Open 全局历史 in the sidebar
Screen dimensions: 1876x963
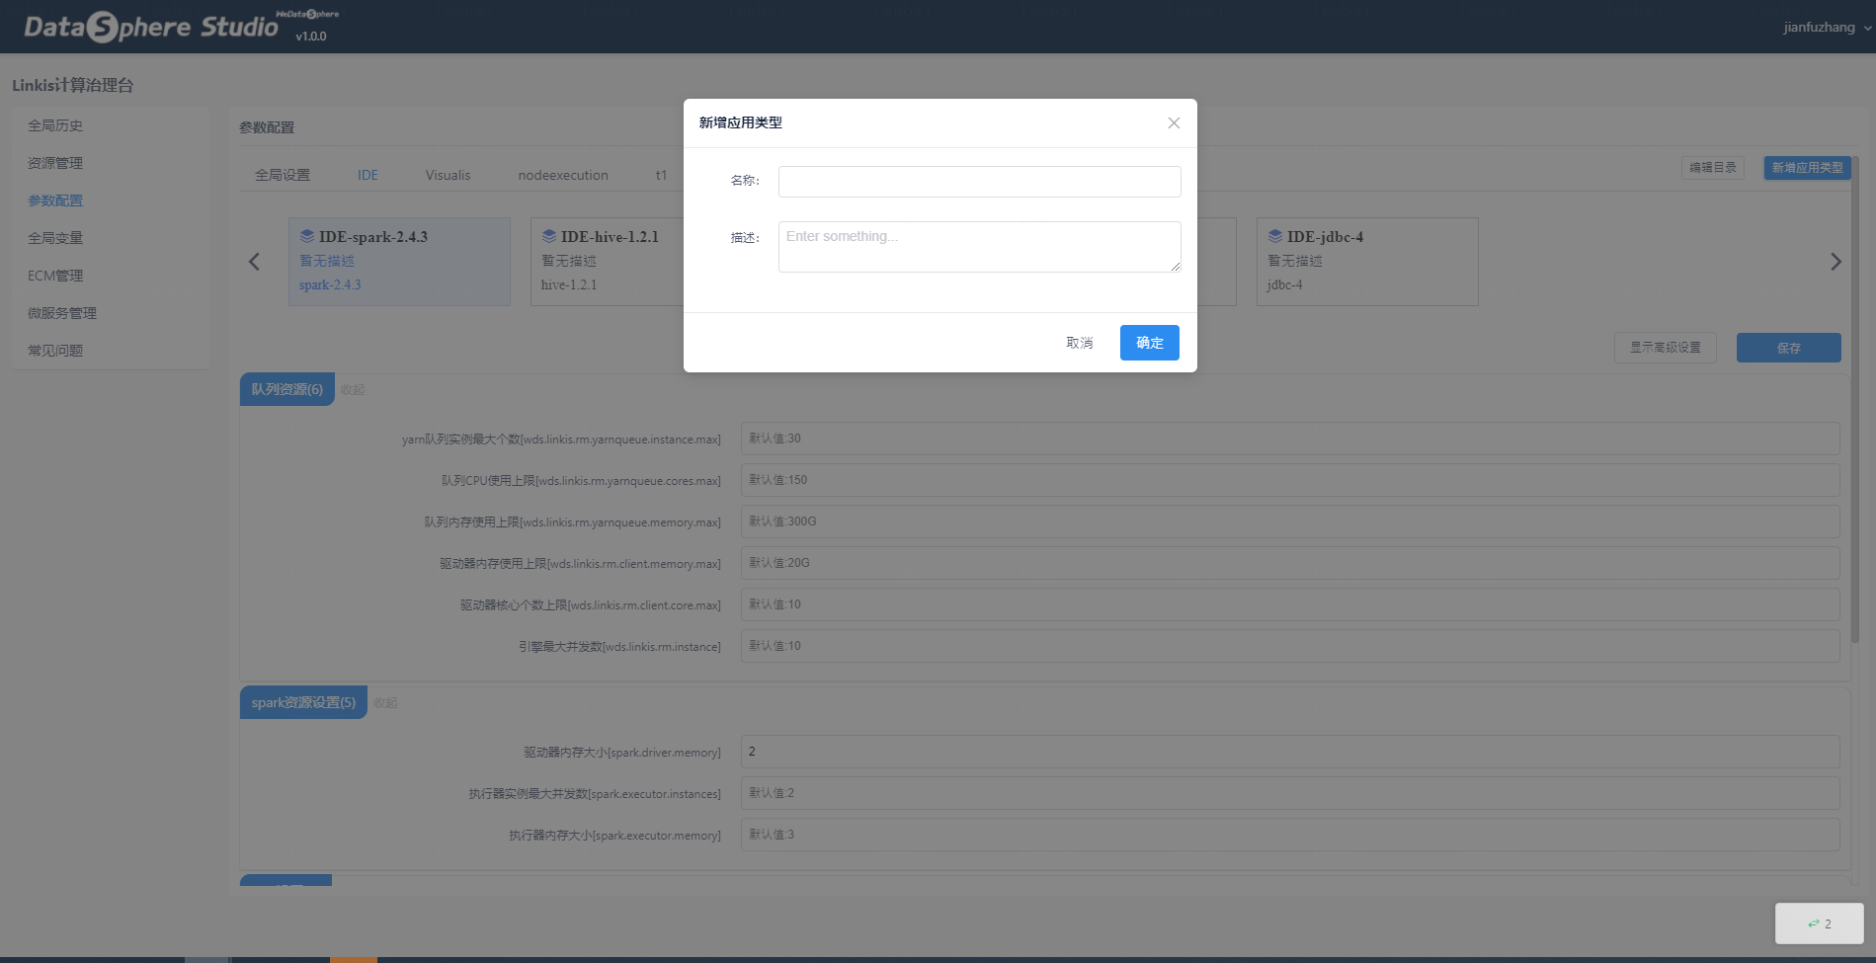tap(55, 125)
